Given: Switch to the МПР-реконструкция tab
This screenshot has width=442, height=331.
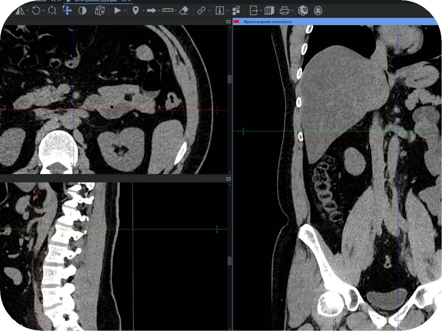Looking at the screenshot, I should tap(95, 1).
